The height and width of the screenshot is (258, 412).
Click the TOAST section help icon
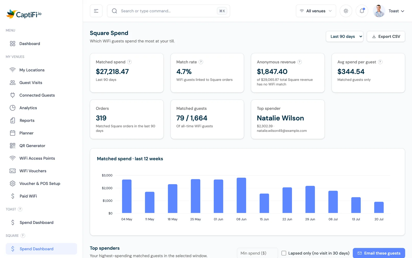pos(20,209)
